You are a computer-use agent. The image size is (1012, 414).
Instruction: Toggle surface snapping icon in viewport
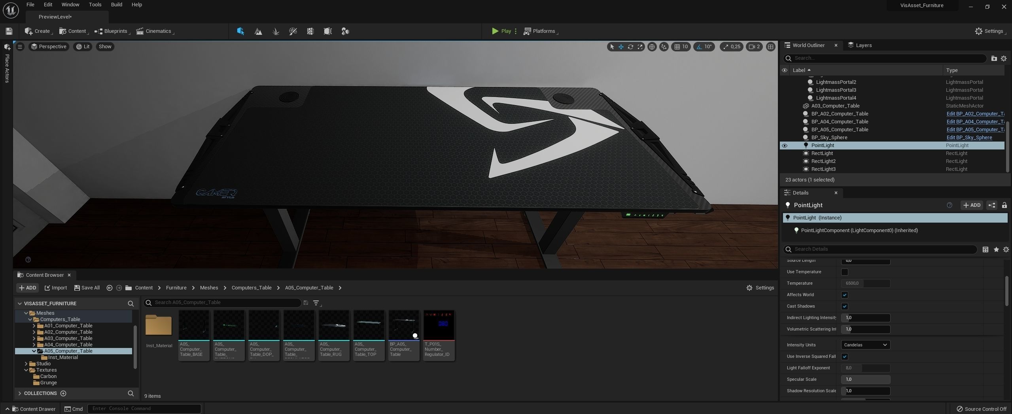[x=664, y=47]
